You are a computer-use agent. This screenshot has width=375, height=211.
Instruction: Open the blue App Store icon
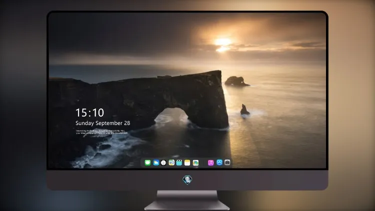click(219, 162)
